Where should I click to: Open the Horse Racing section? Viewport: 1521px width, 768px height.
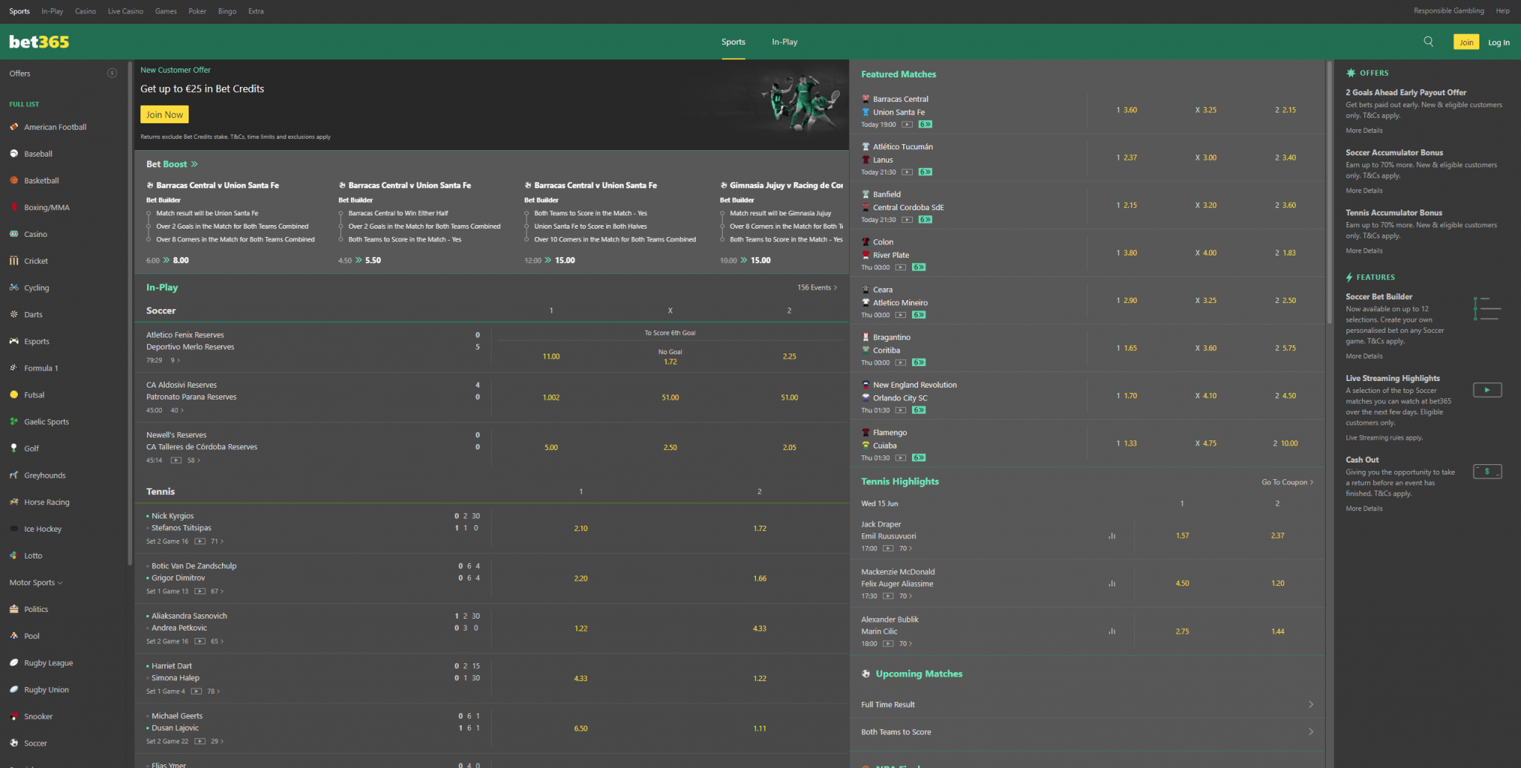(x=46, y=501)
